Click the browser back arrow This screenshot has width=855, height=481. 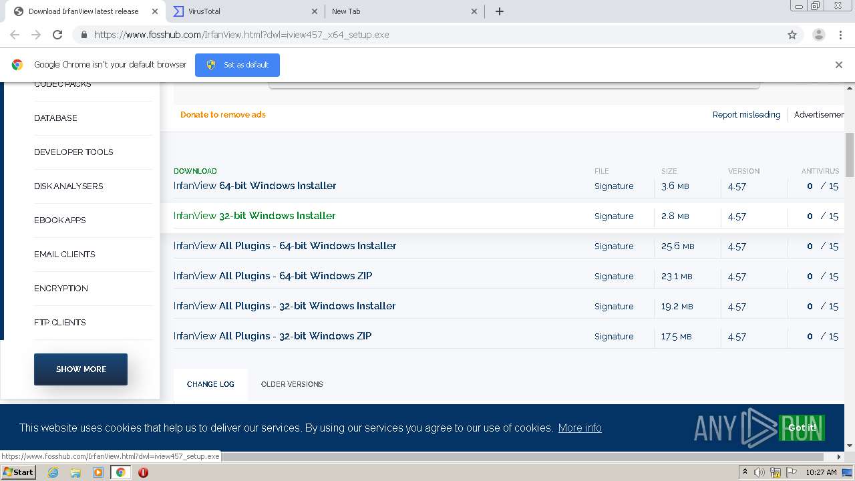pyautogui.click(x=15, y=35)
